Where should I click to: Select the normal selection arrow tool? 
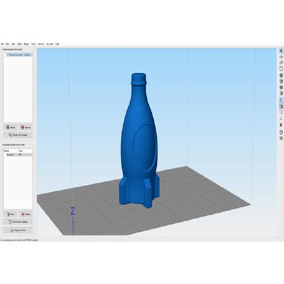pyautogui.click(x=281, y=51)
